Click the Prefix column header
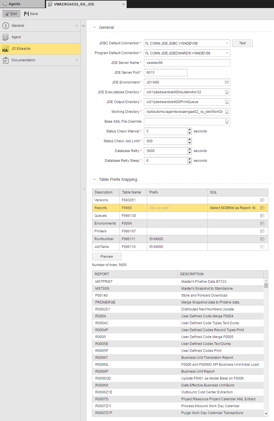274x421 pixels. (x=177, y=192)
